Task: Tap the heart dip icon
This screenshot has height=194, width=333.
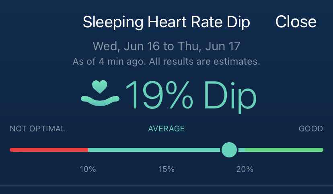Action: [100, 93]
